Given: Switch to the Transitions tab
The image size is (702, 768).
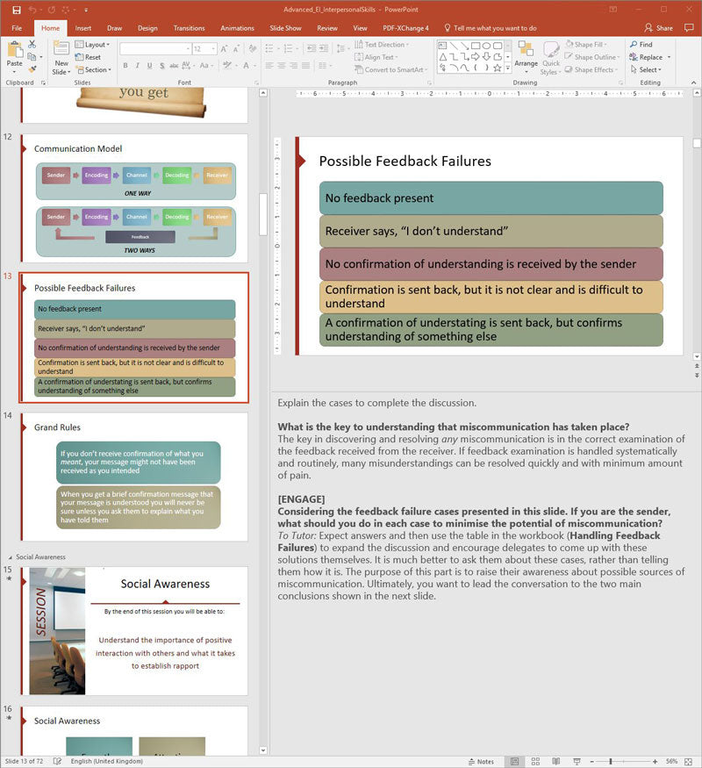Looking at the screenshot, I should (x=189, y=28).
